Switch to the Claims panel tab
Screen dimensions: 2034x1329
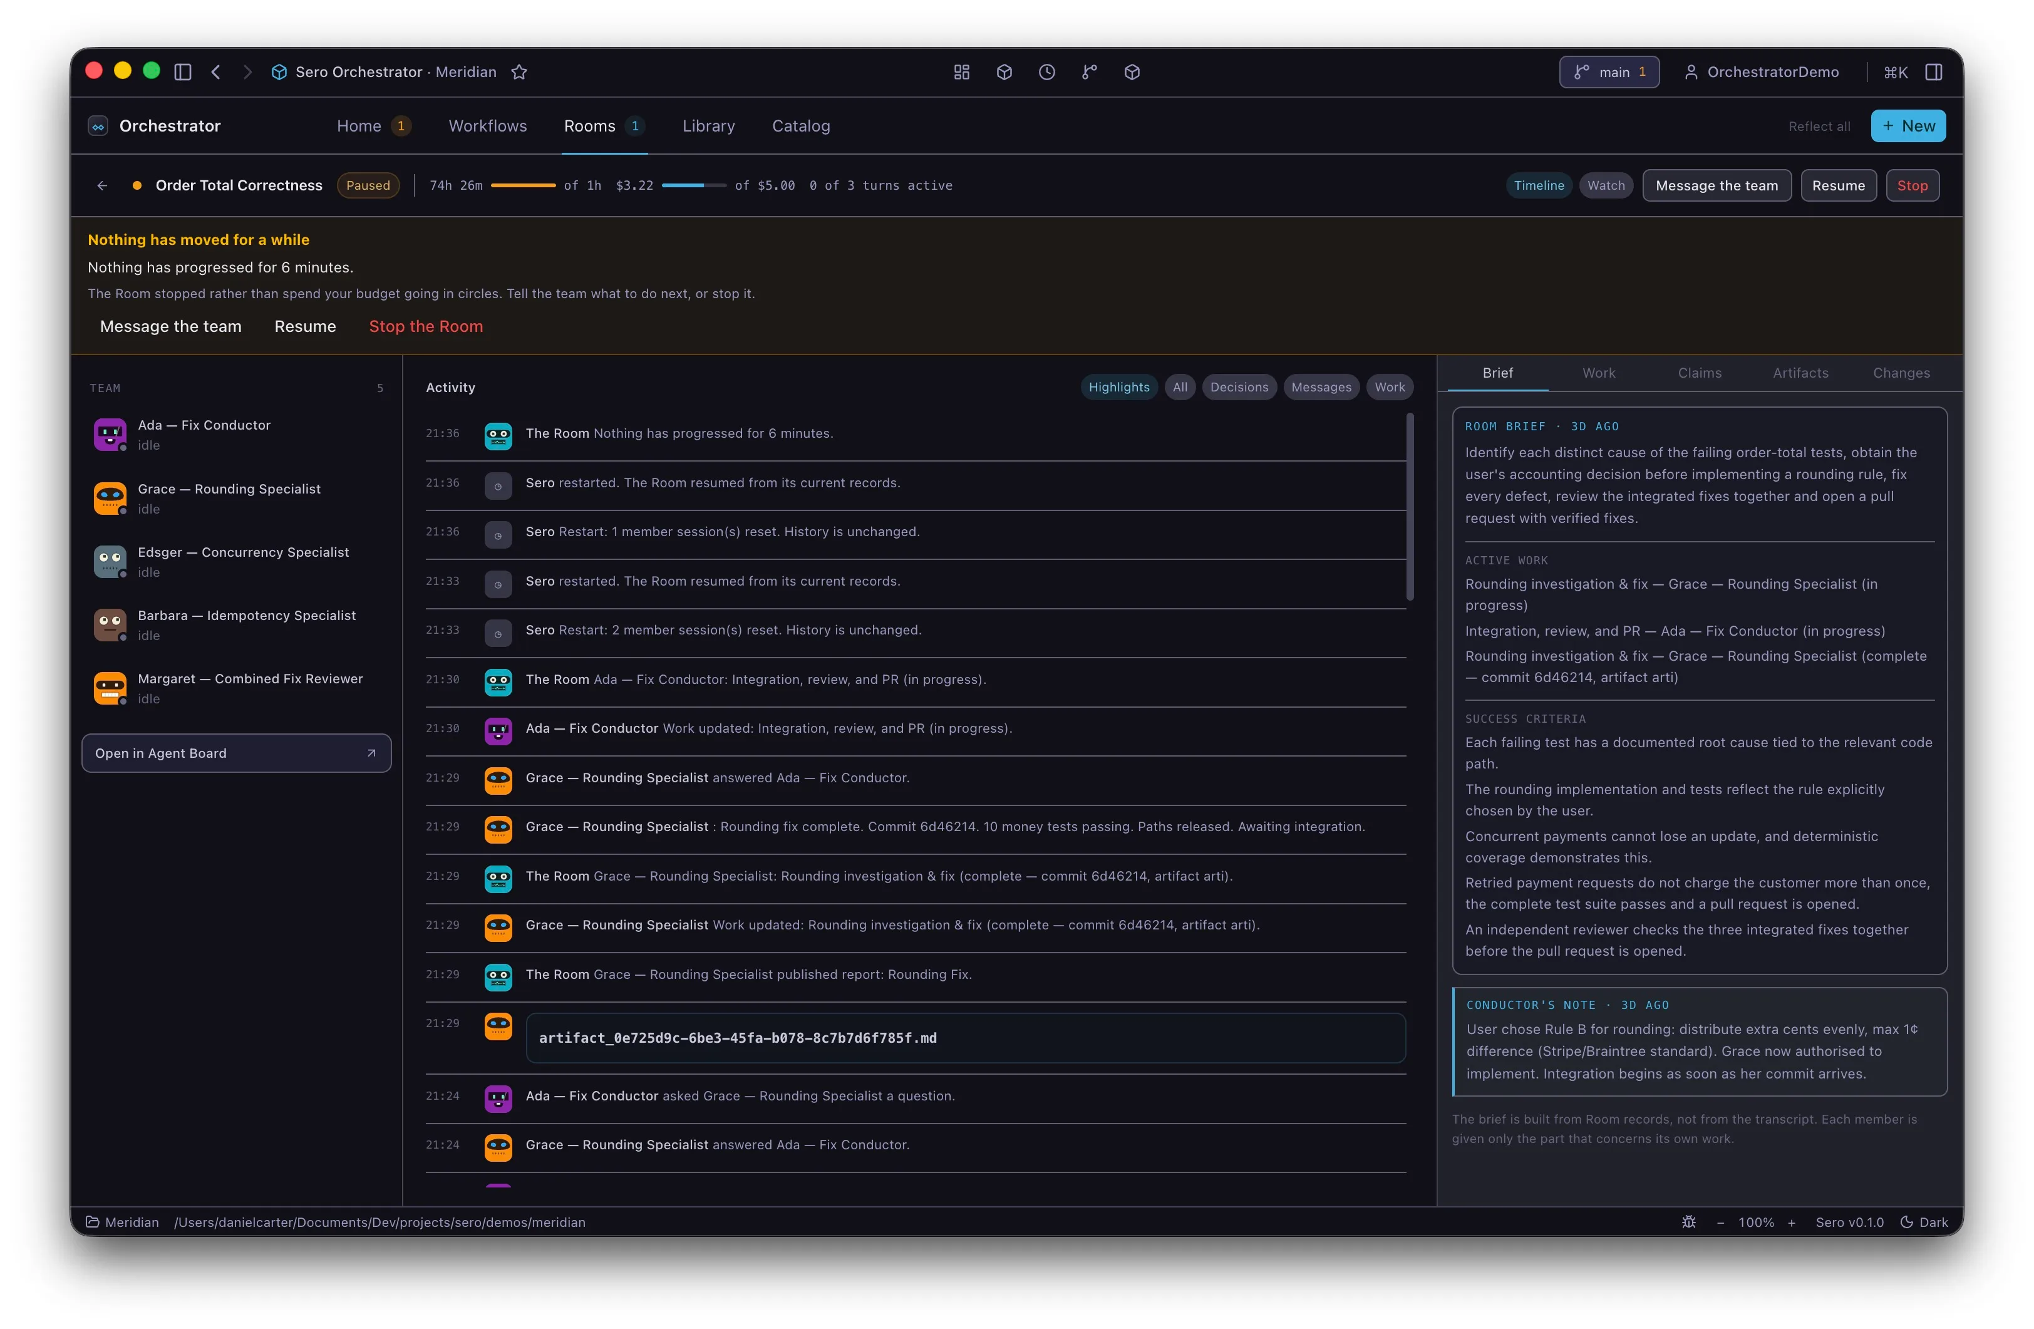[1699, 373]
